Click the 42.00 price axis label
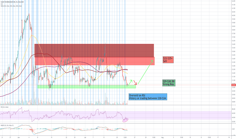Screen dimensions: 236x139 233,1
